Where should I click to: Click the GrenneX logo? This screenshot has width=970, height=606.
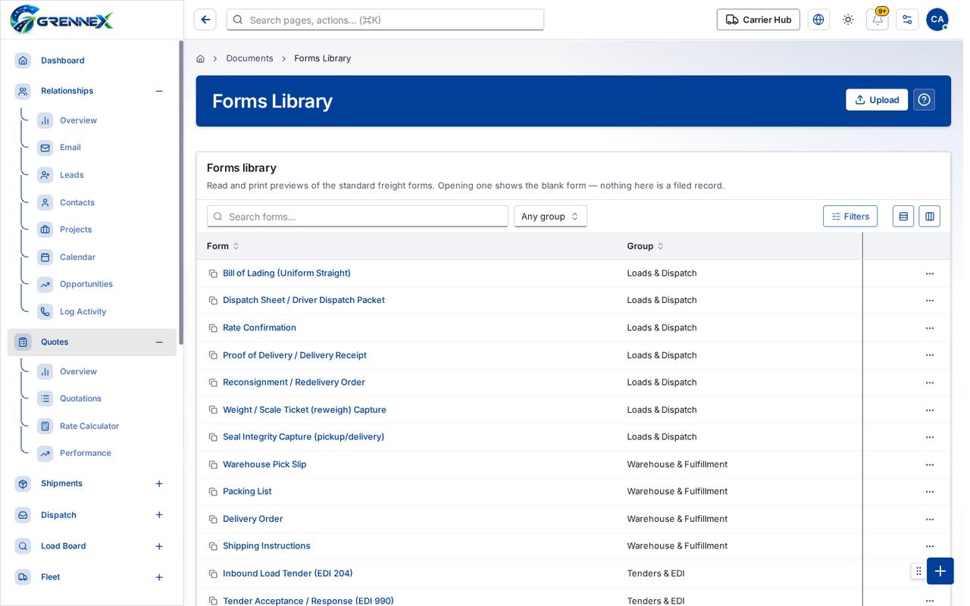pyautogui.click(x=62, y=20)
